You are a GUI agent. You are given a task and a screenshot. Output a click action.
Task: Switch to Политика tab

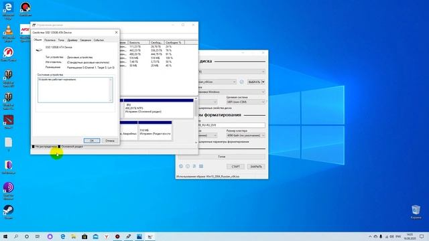pos(50,40)
